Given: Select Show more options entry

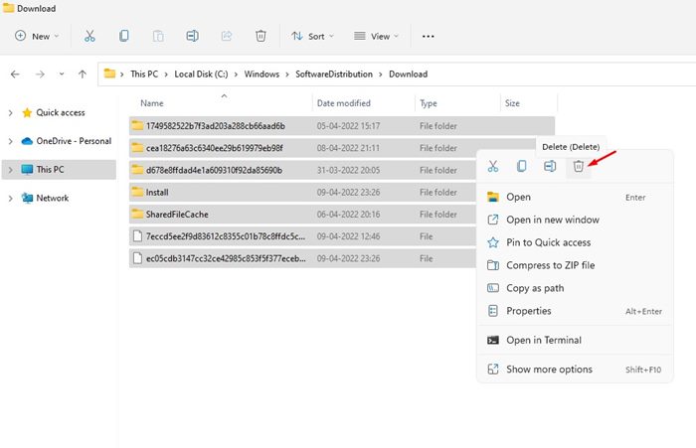Looking at the screenshot, I should pos(549,370).
